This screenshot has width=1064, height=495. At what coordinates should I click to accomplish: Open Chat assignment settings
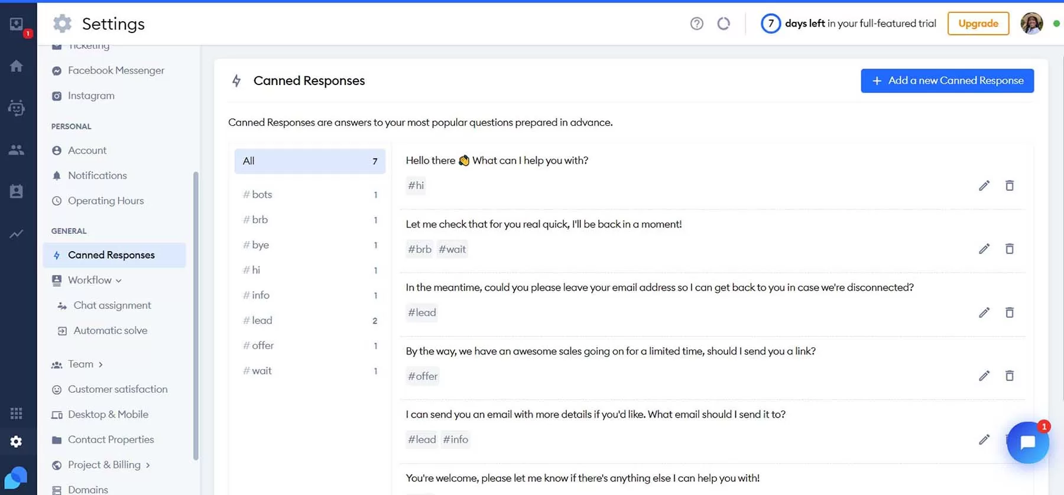tap(112, 305)
